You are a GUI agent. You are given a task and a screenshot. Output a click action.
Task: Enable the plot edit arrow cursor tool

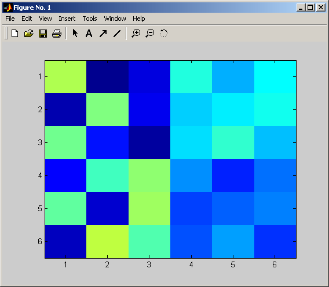click(x=75, y=33)
